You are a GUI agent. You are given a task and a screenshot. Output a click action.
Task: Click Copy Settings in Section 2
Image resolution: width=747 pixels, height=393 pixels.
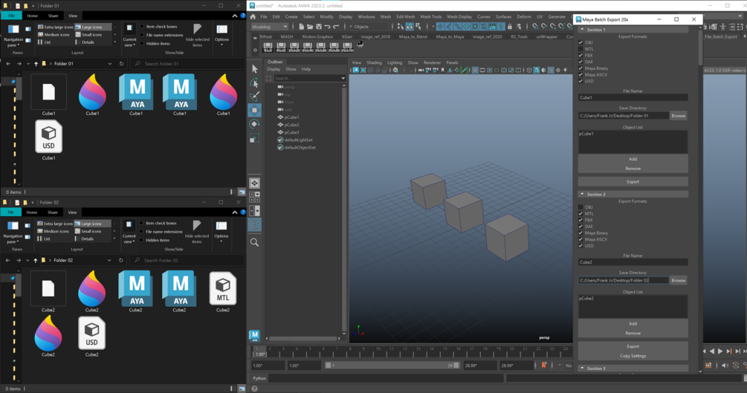(633, 356)
